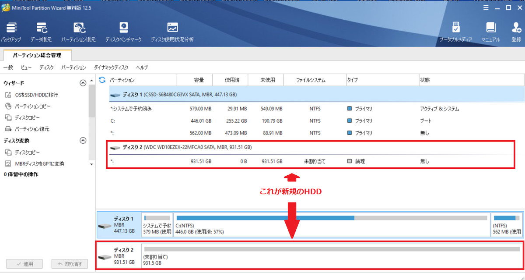Open the hamburger menu in title bar
The image size is (525, 280).
click(486, 8)
